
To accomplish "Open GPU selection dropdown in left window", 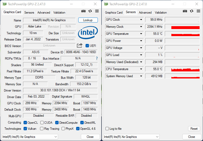I will point(55,137).
